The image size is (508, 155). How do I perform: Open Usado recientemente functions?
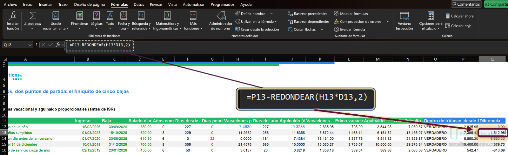[x=56, y=21]
